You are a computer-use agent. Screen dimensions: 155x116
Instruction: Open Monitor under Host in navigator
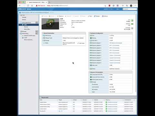coord(24,20)
